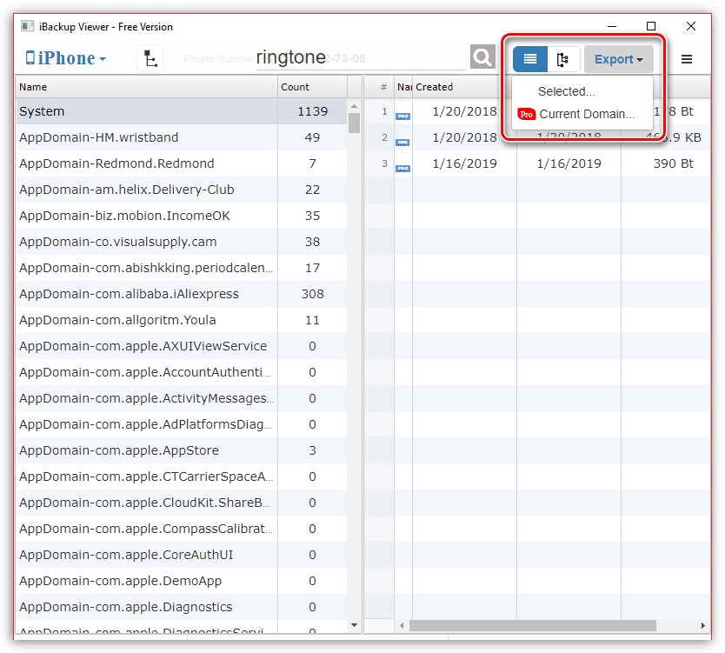Select AppDomain-co.visualsupply.cam row
This screenshot has height=653, width=725.
(181, 242)
